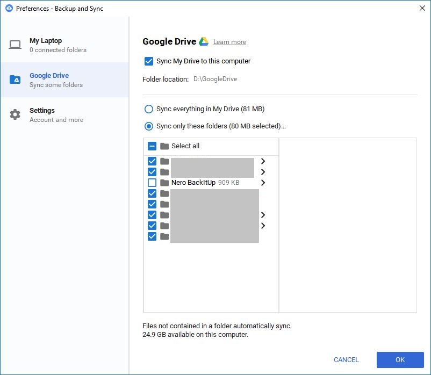Image resolution: width=431 pixels, height=375 pixels.
Task: Click the Backup and Sync title icon
Action: pyautogui.click(x=9, y=8)
